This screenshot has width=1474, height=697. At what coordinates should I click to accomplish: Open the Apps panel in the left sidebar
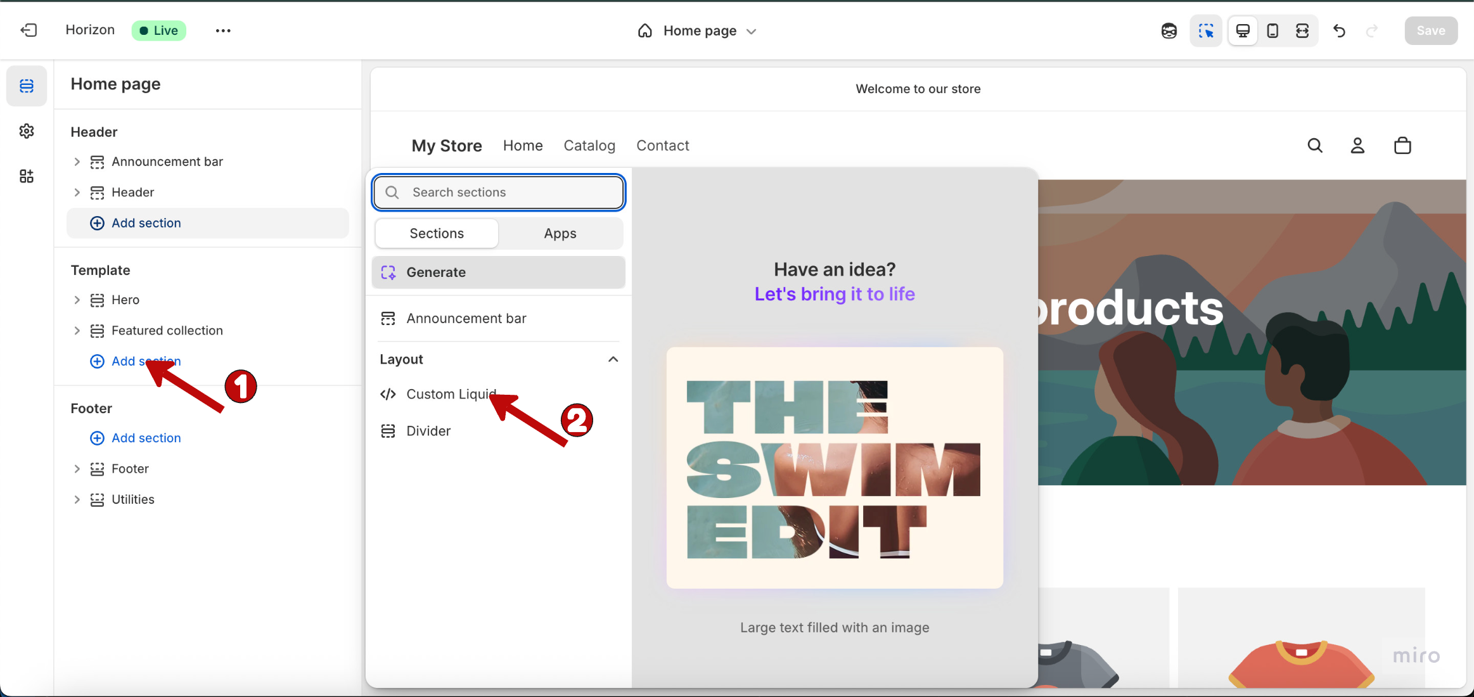[27, 176]
